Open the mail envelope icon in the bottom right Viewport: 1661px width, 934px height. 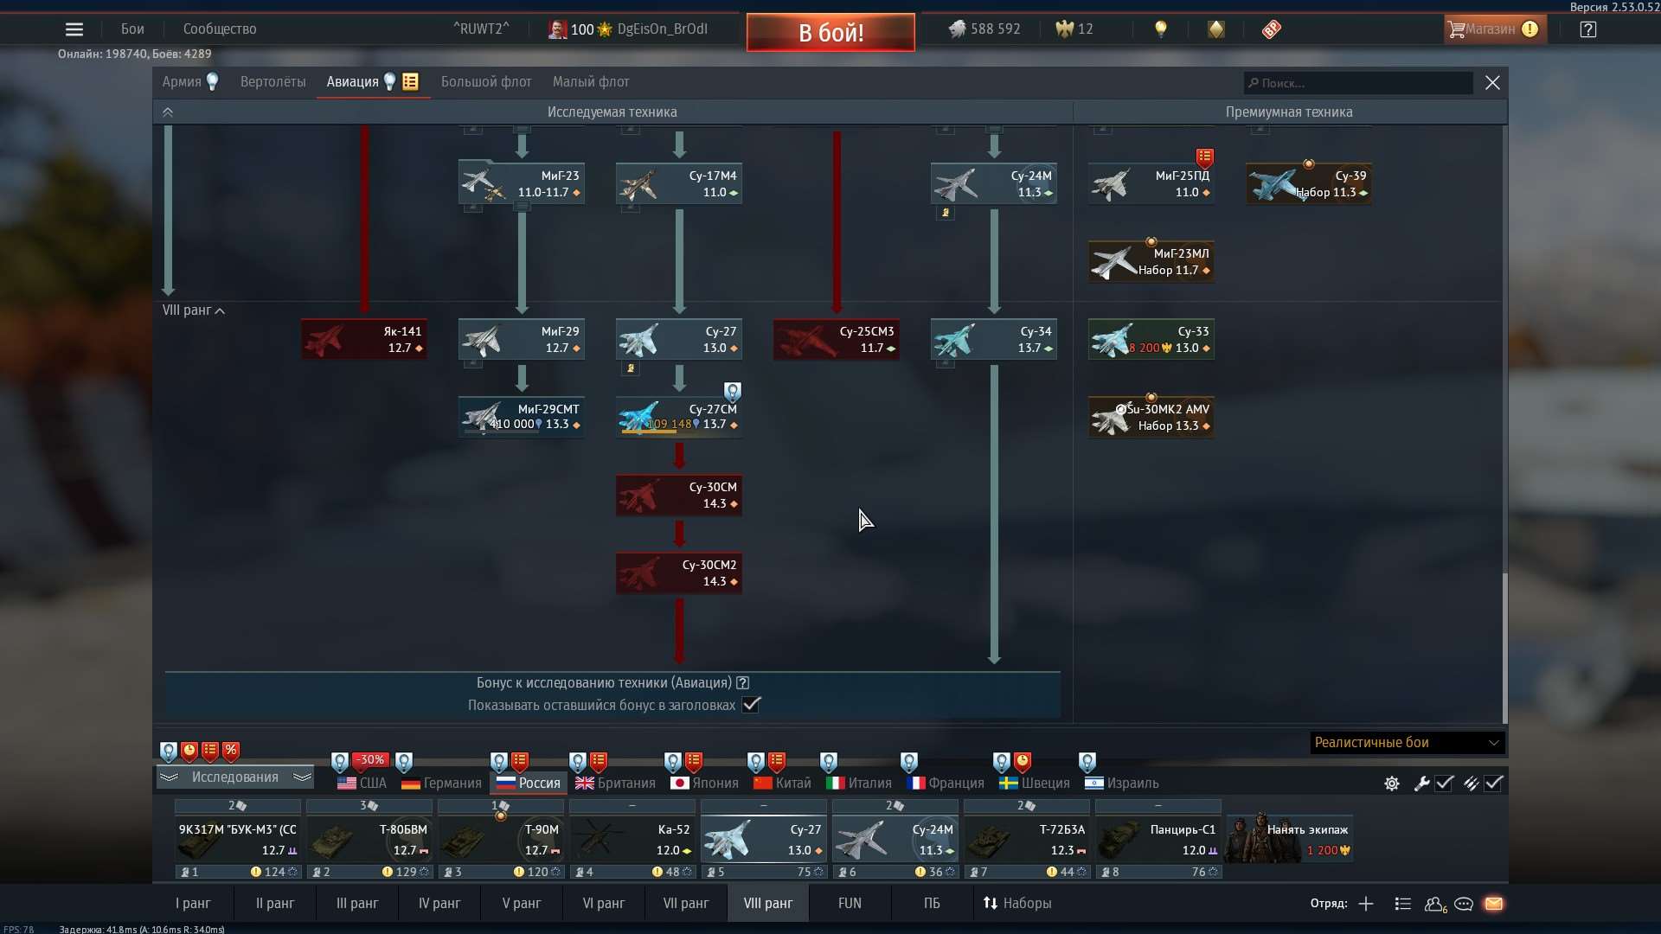pos(1495,904)
